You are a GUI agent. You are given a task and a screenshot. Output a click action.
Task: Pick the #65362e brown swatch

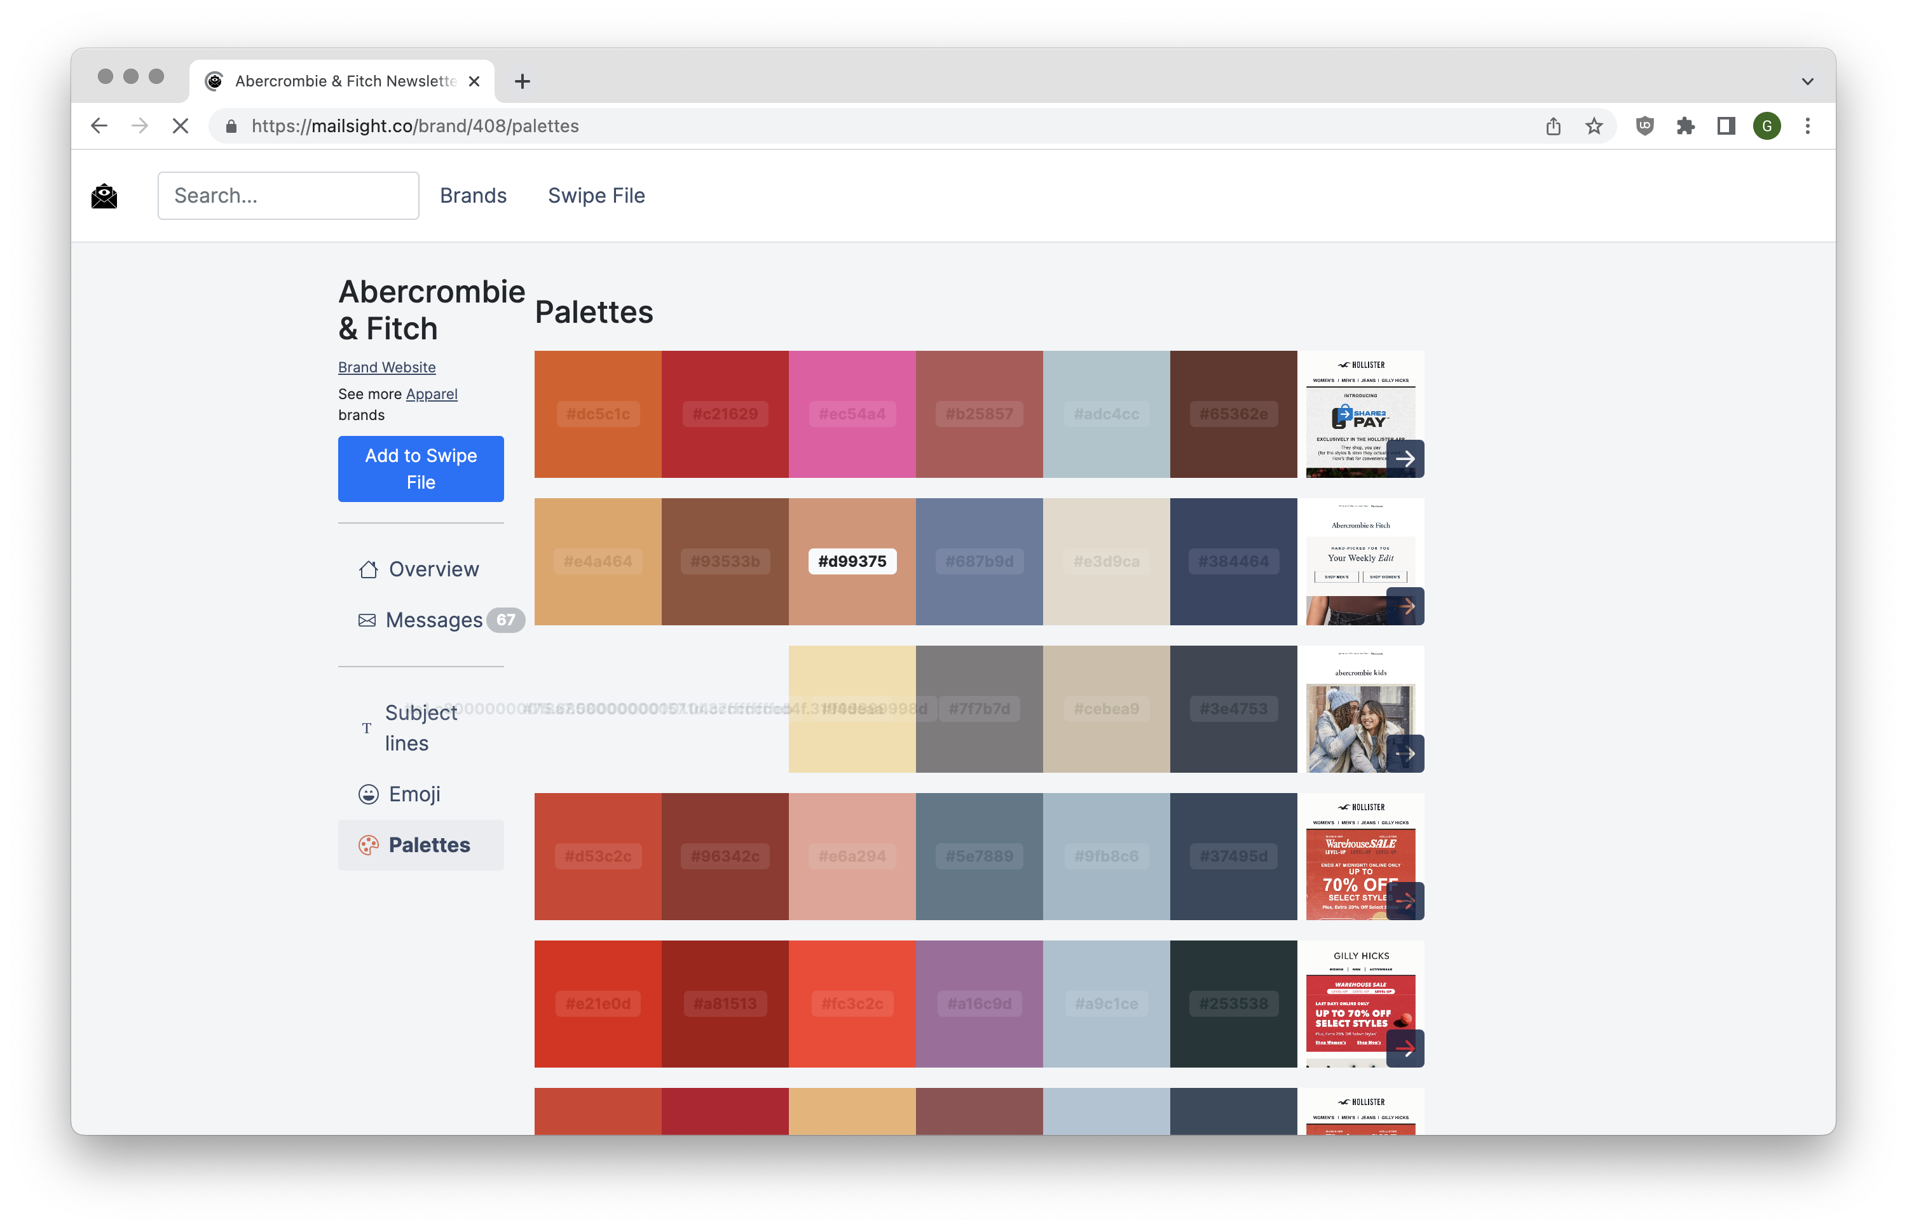1233,414
